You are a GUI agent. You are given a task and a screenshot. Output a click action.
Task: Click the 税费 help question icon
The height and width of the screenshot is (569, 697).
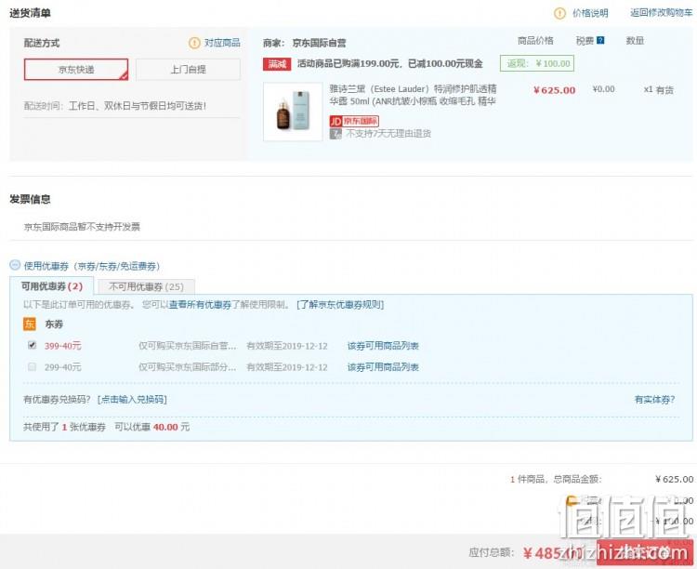(600, 41)
